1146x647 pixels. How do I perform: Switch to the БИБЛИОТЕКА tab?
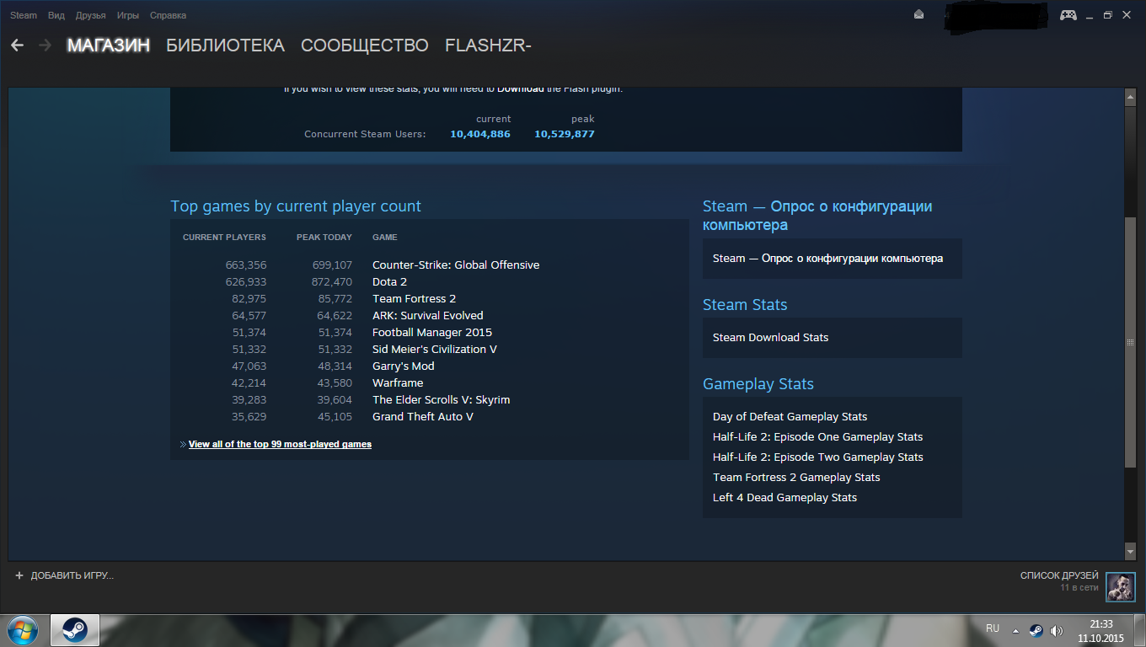pos(226,45)
